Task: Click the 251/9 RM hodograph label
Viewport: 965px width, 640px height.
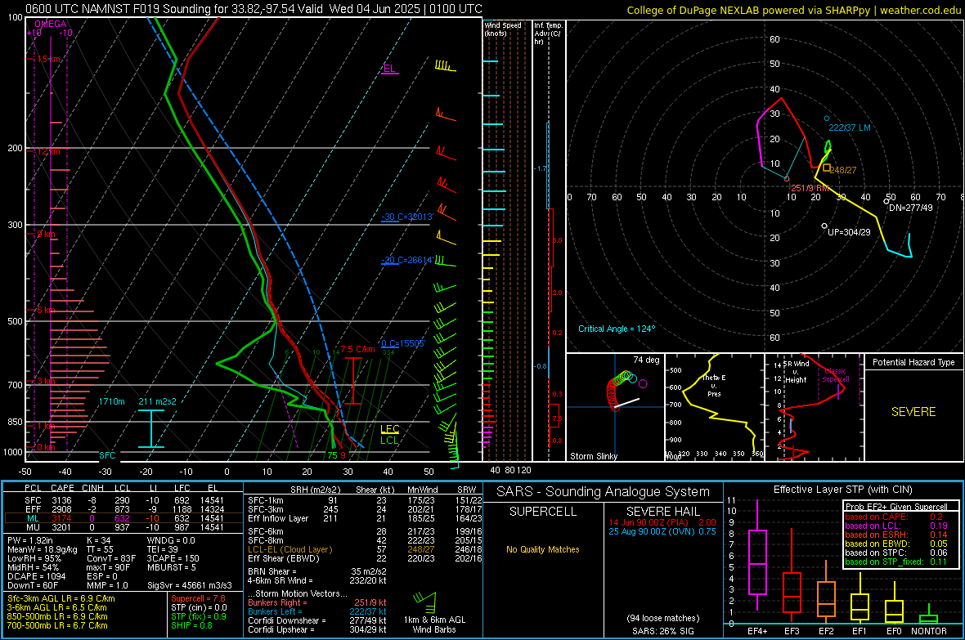Action: tap(810, 188)
